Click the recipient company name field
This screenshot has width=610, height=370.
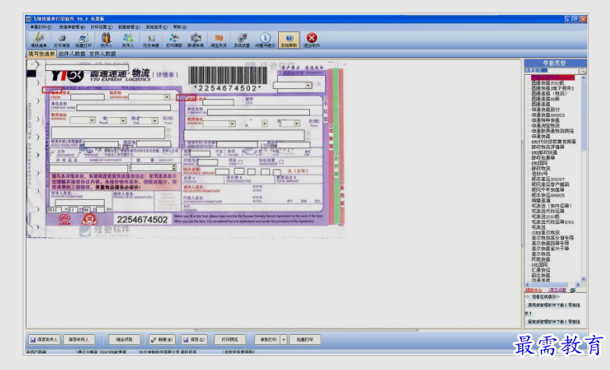click(259, 112)
